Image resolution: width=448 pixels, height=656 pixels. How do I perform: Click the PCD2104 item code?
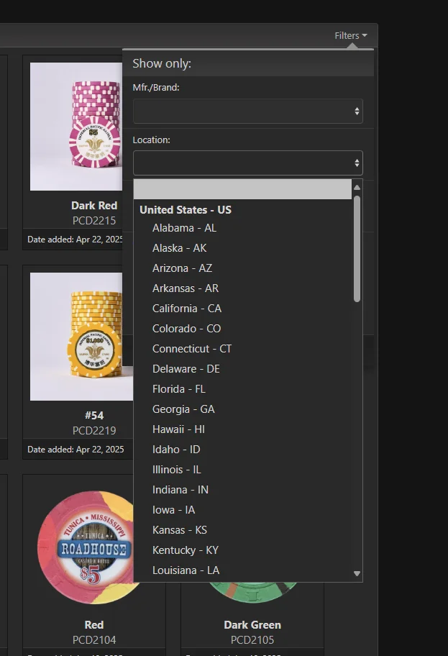94,639
